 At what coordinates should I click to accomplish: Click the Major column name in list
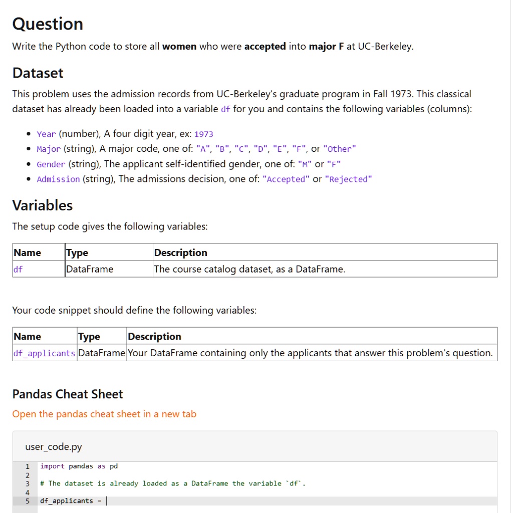[49, 149]
